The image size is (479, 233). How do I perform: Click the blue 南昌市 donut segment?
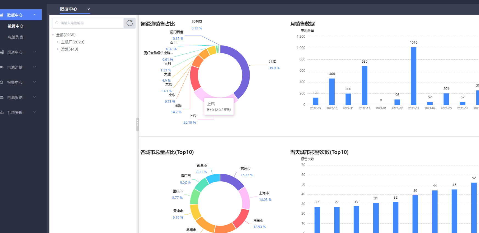point(213,178)
